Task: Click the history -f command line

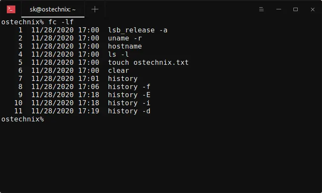Action: coord(129,87)
